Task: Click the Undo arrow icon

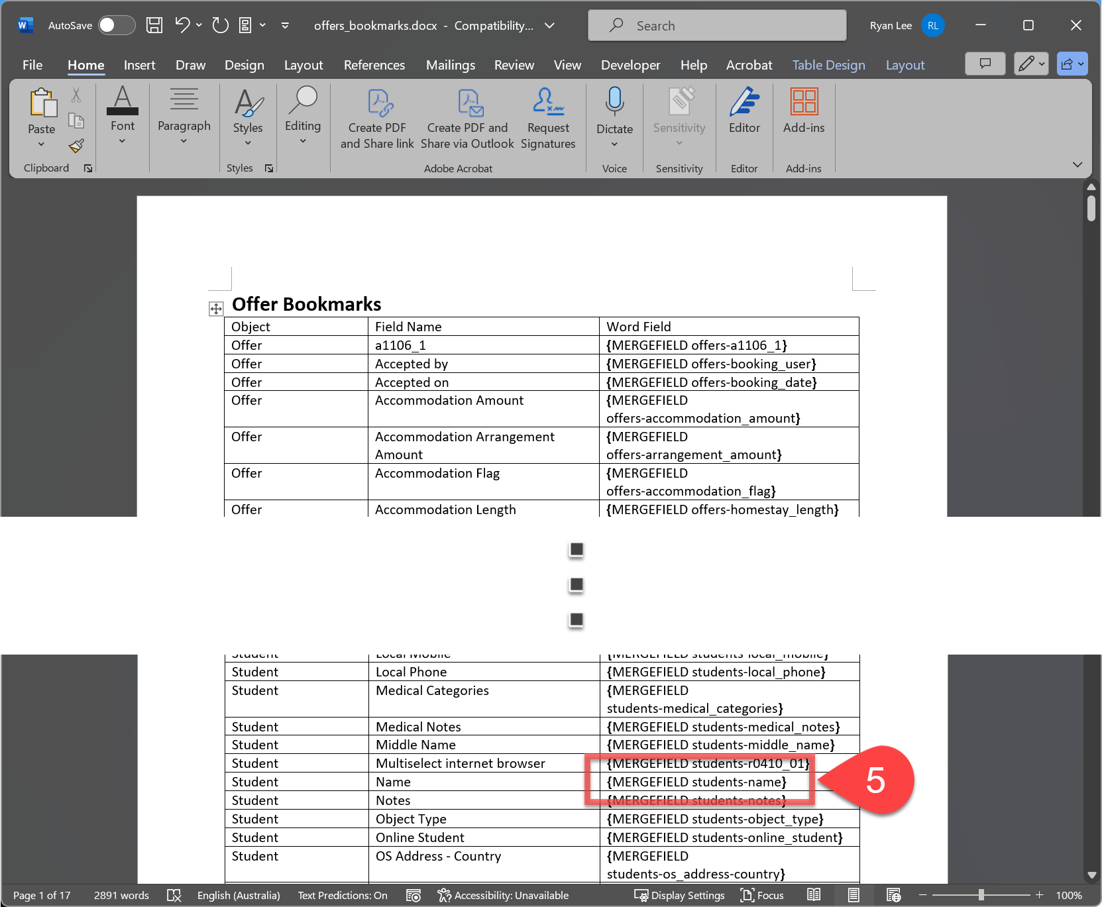Action: point(182,25)
